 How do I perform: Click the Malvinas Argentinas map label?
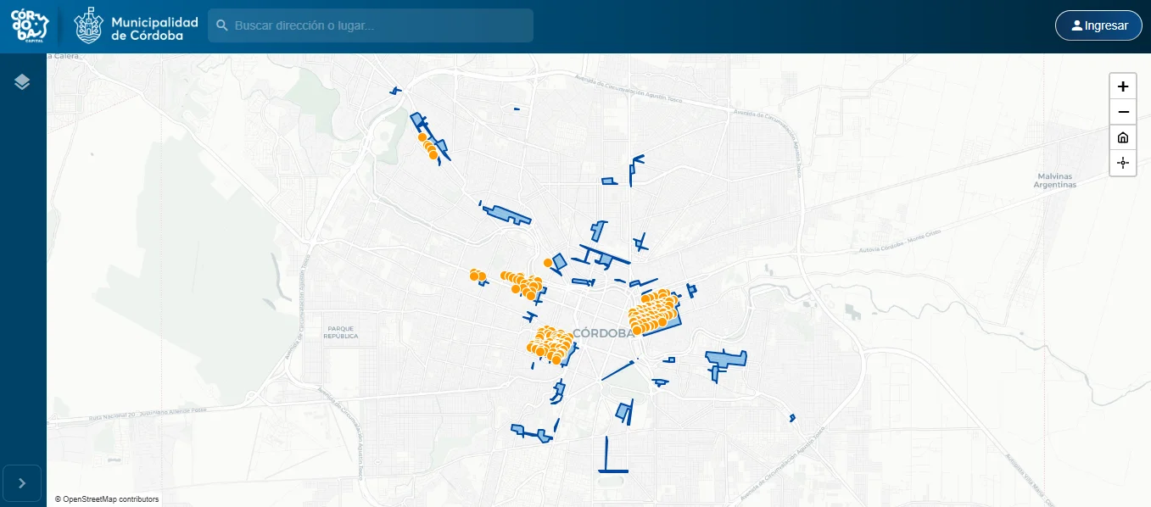1056,181
